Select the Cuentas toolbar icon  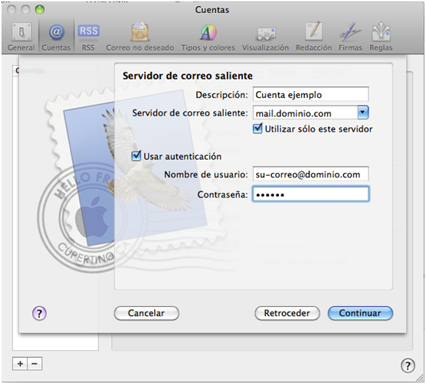56,37
